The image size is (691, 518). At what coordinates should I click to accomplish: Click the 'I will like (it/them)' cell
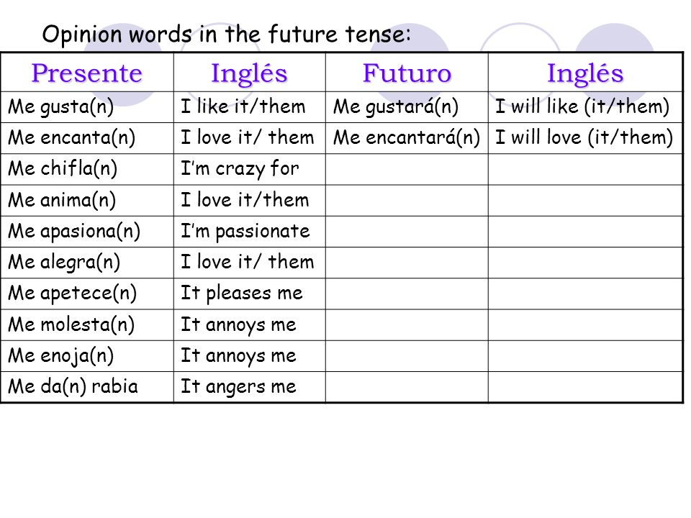point(585,107)
